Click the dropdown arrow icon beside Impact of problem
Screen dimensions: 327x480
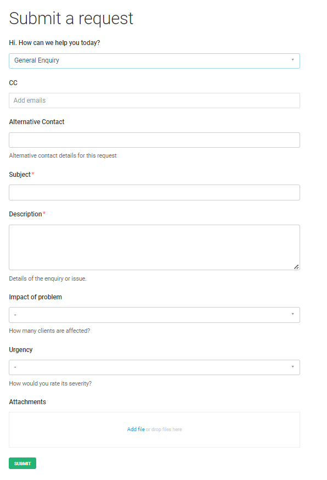pyautogui.click(x=293, y=315)
